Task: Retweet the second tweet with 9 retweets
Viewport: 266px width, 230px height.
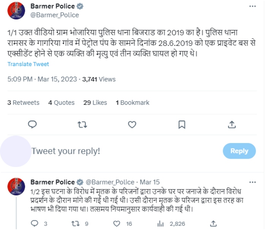Action: pos(75,224)
